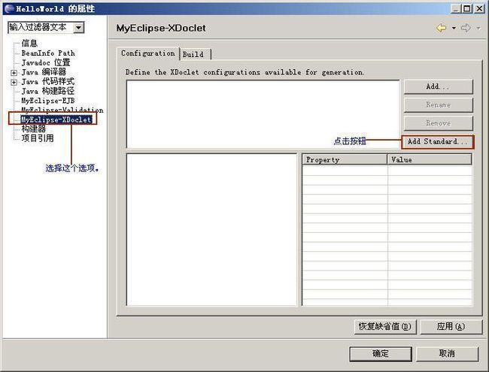Open the filter text dropdown arrow
Image resolution: width=489 pixels, height=372 pixels.
pyautogui.click(x=78, y=28)
